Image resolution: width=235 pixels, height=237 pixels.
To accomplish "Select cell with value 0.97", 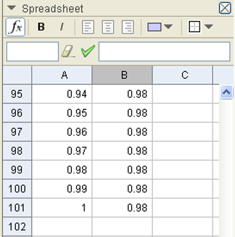I will (62, 151).
